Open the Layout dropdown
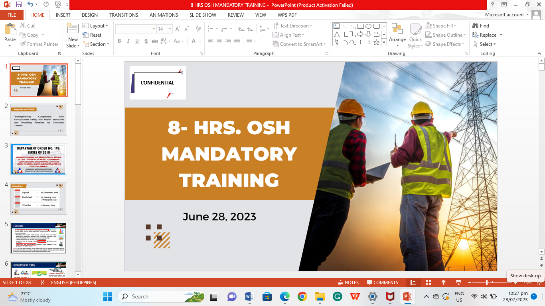 [x=95, y=26]
